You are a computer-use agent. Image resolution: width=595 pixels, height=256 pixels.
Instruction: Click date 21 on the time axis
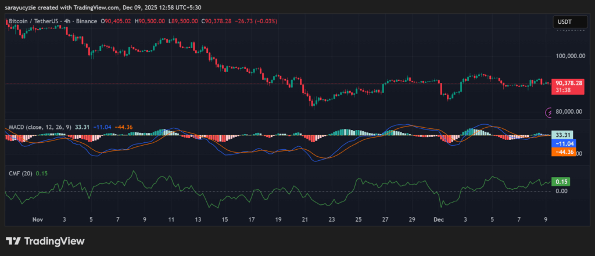(x=304, y=220)
